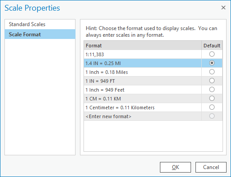Select the 1 IN = 949 FT row

click(x=143, y=81)
